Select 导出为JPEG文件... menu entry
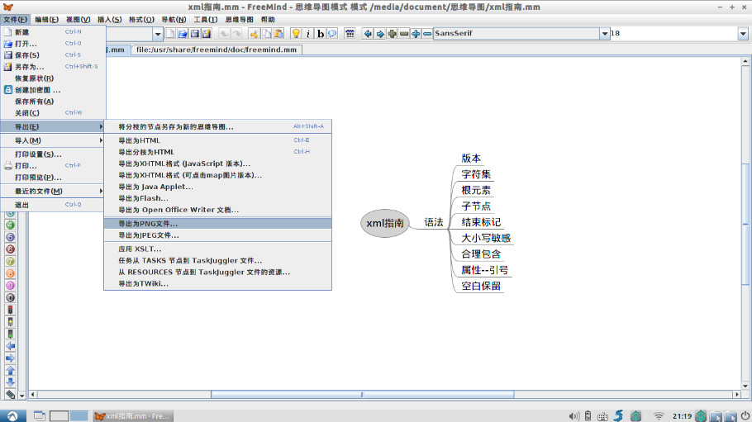The width and height of the screenshot is (752, 422). click(217, 235)
